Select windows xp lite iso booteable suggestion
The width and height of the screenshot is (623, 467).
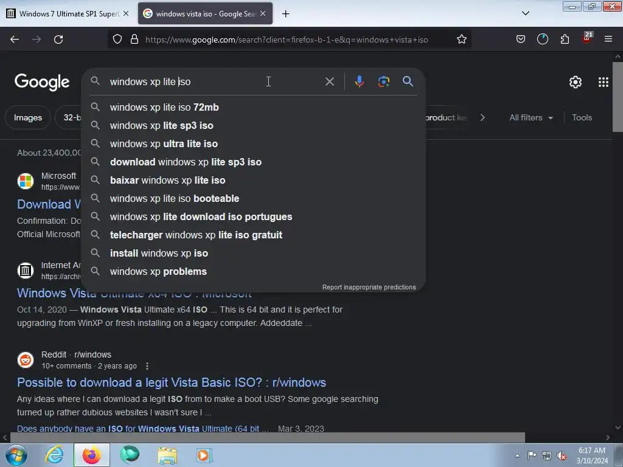pos(254,199)
